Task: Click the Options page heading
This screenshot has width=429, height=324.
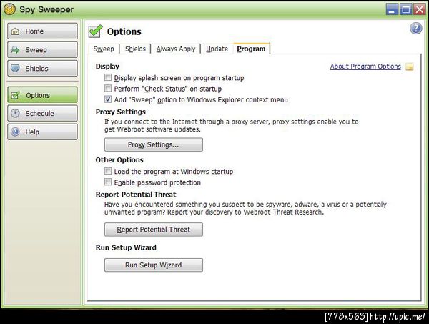Action: pos(124,31)
